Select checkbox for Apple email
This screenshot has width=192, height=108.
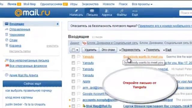click(73, 81)
